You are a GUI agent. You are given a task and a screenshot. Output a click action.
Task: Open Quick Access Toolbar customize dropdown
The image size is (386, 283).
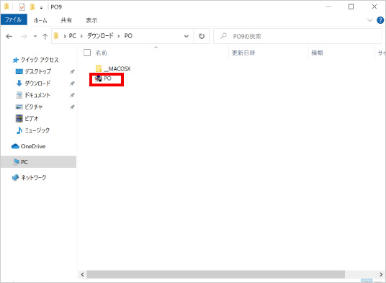(41, 8)
